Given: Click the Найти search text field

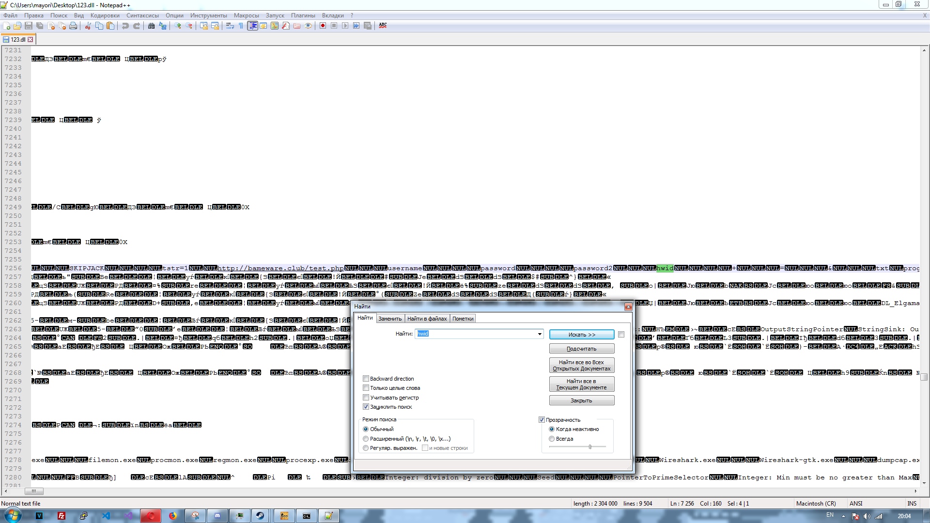Looking at the screenshot, I should point(477,334).
